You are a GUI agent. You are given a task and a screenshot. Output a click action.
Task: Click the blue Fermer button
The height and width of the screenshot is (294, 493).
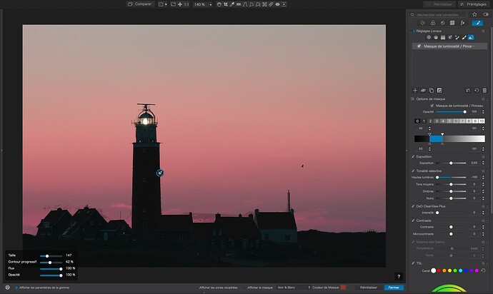click(x=393, y=288)
